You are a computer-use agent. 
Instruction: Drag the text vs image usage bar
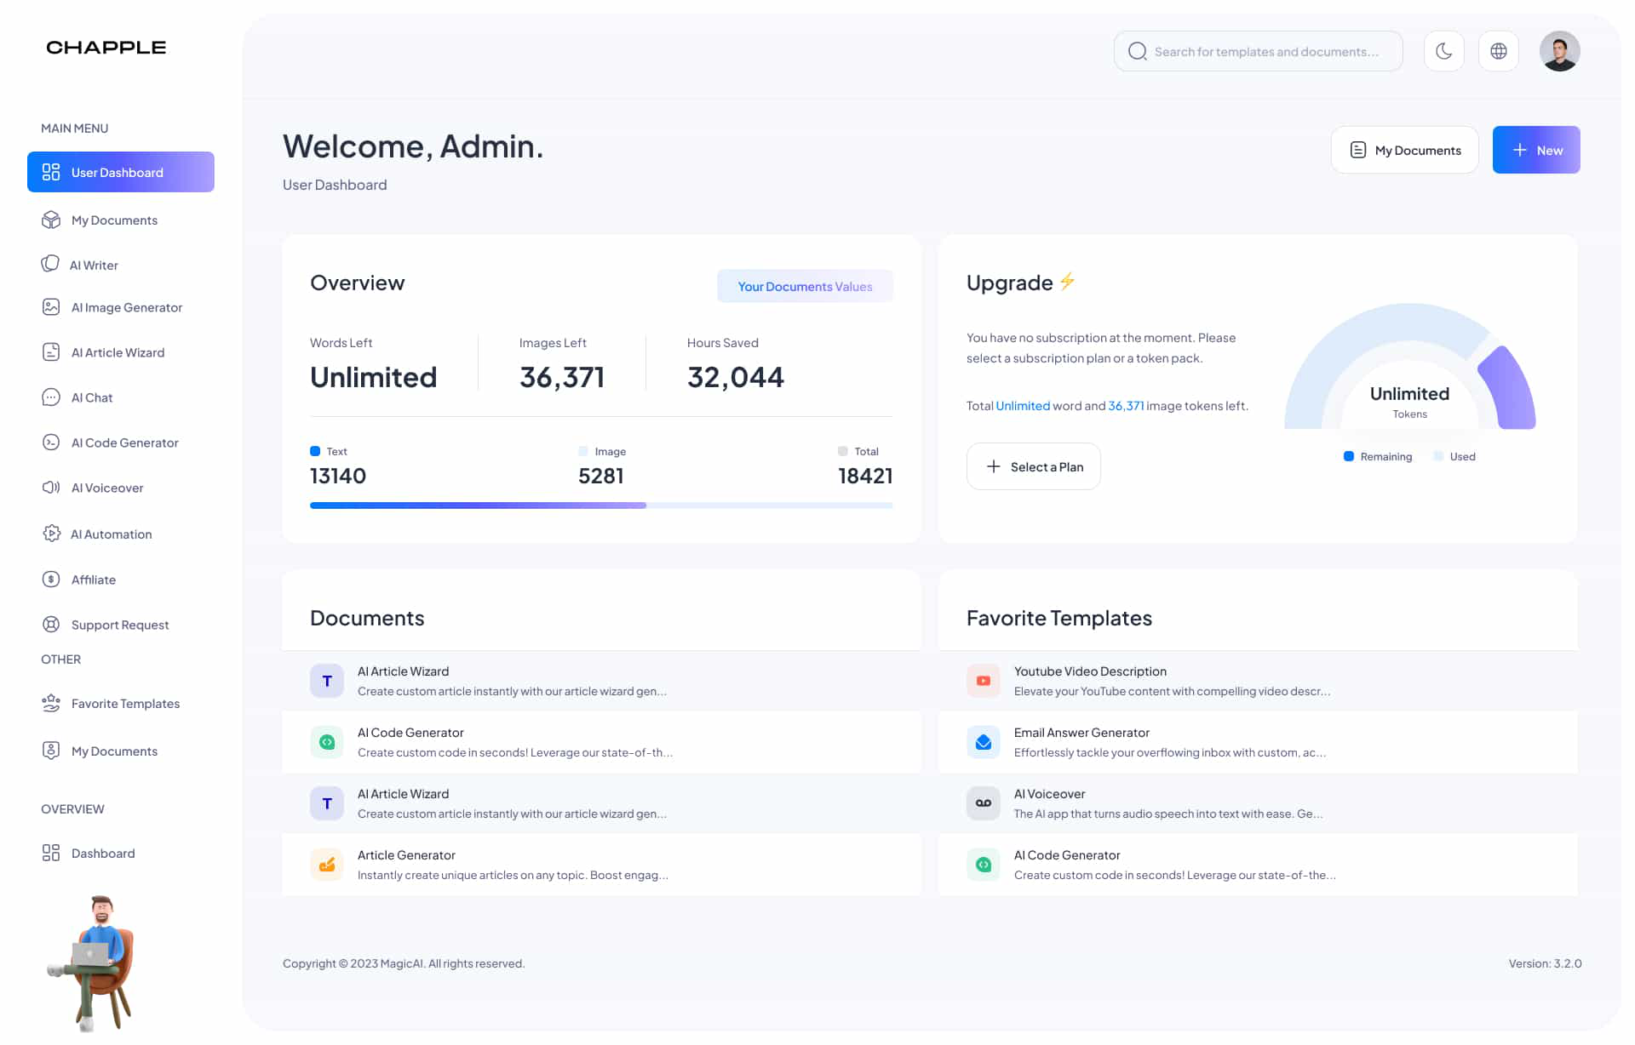click(599, 505)
